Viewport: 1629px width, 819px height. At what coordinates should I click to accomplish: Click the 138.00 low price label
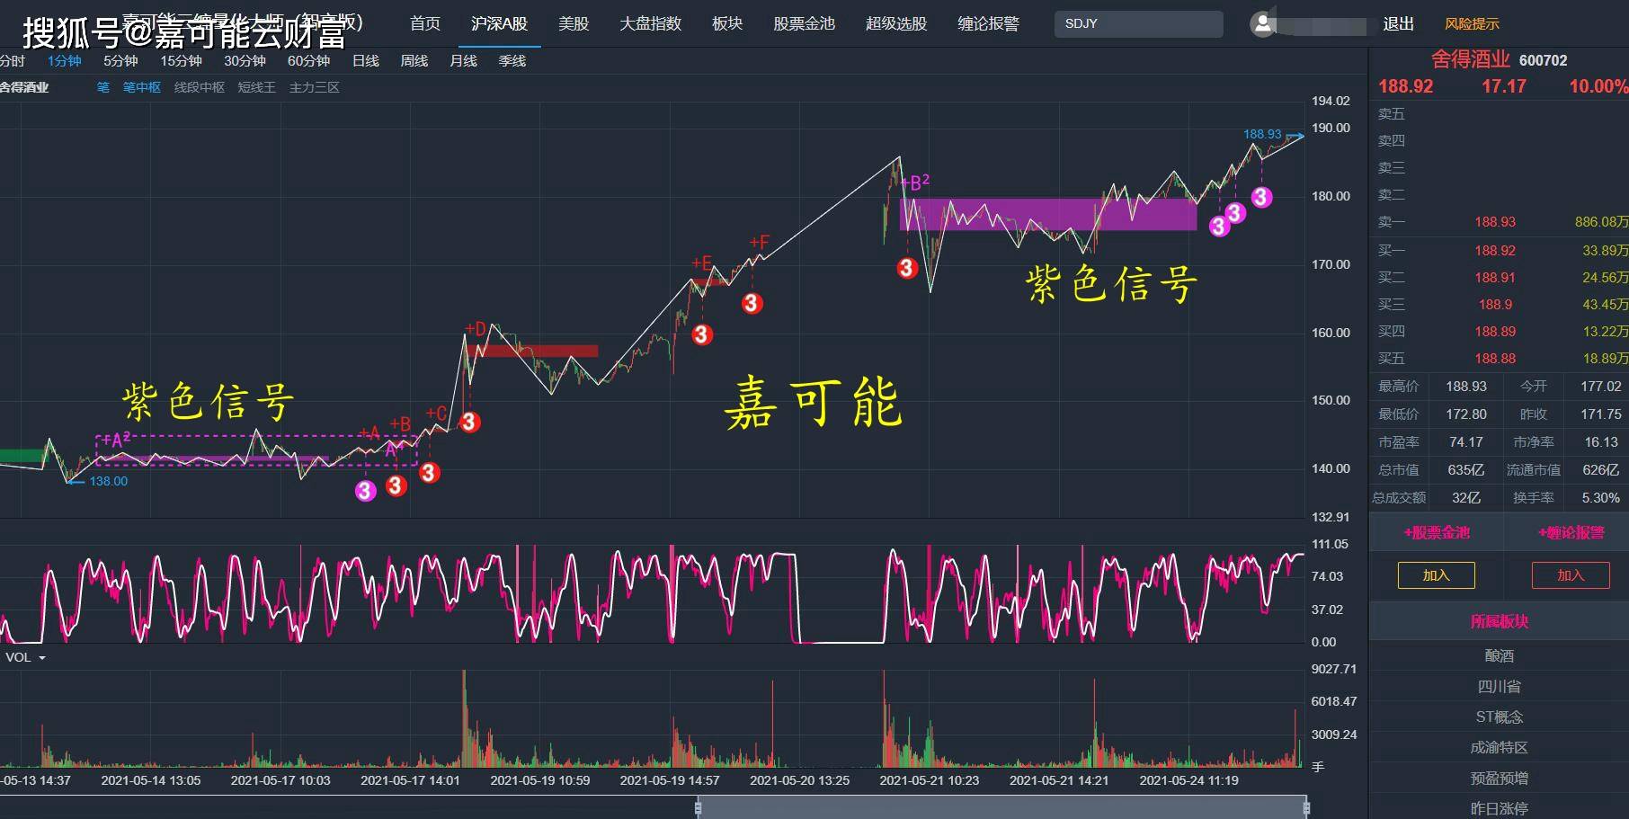(109, 481)
